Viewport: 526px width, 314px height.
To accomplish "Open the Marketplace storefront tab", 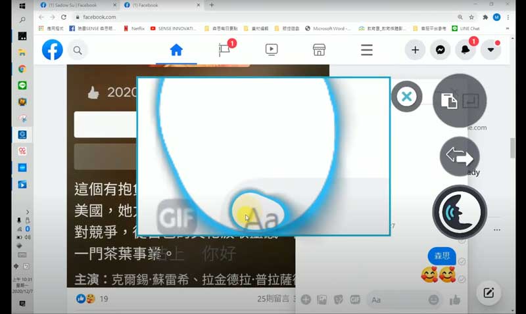I will pos(319,50).
